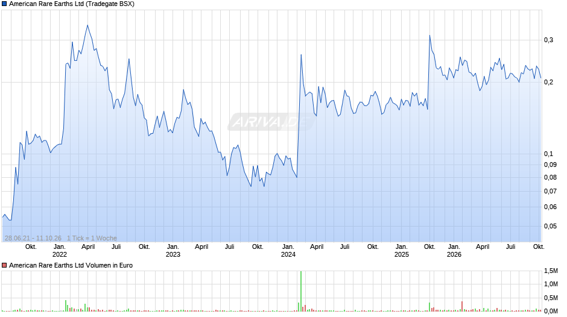Click the 0,5M volume axis label
567x317 pixels.
551,298
